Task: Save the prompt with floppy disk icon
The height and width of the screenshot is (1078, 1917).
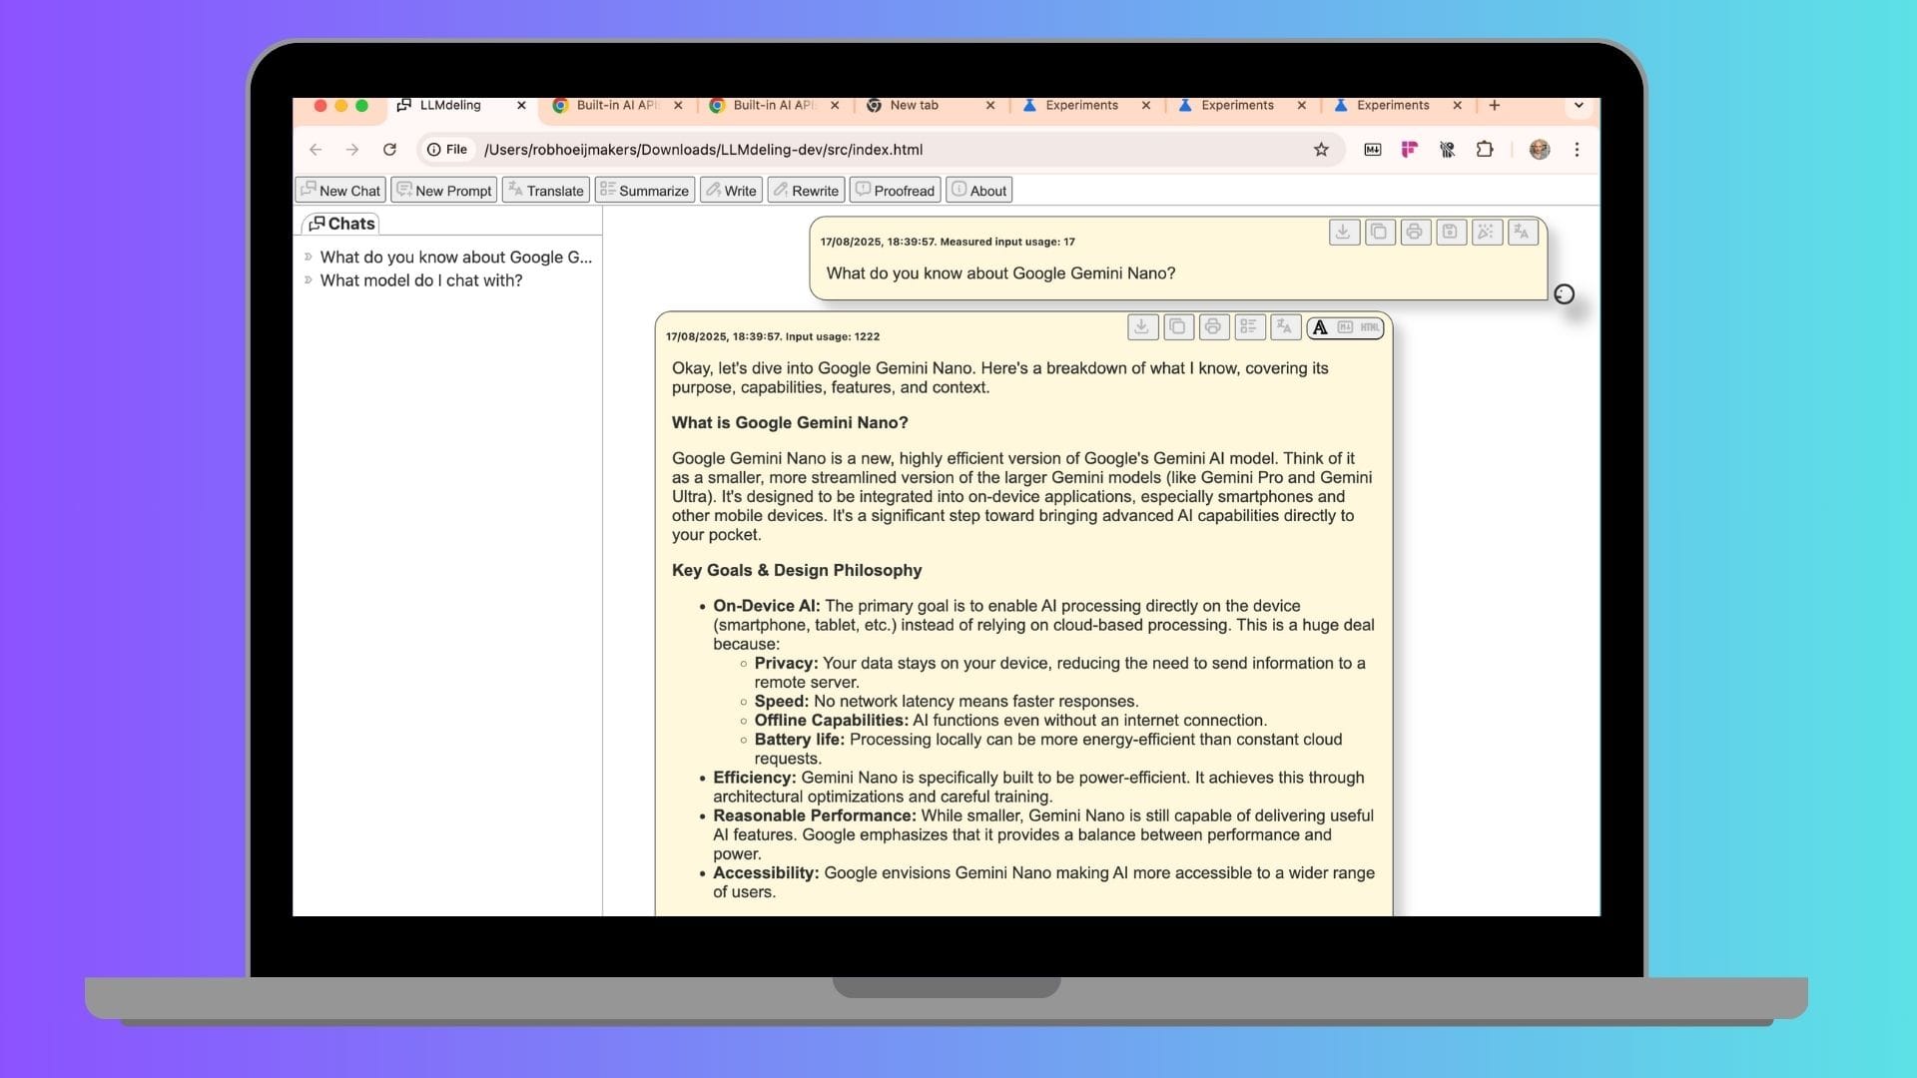Action: point(1450,232)
